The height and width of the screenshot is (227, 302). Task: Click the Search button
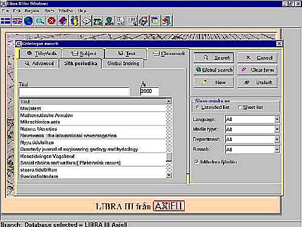[x=214, y=58]
